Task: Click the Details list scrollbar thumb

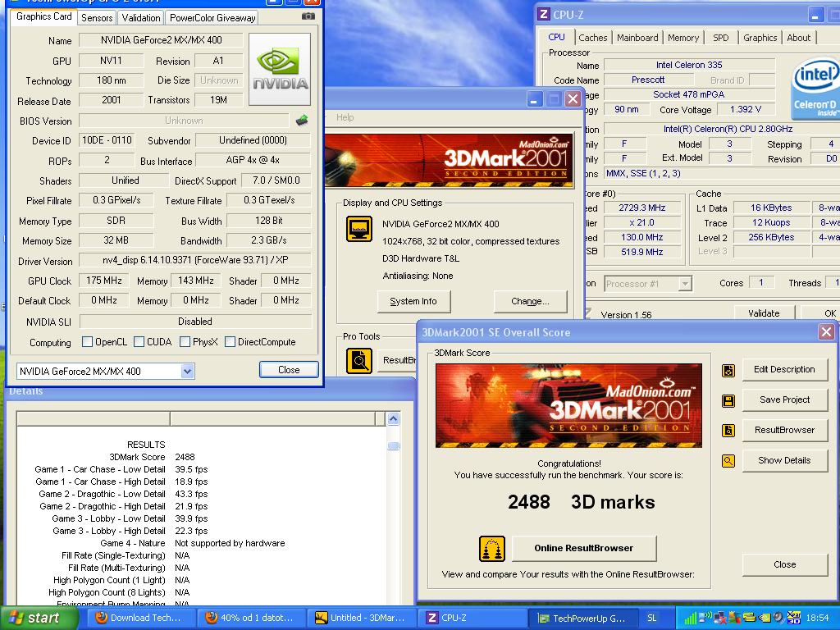Action: [x=393, y=445]
